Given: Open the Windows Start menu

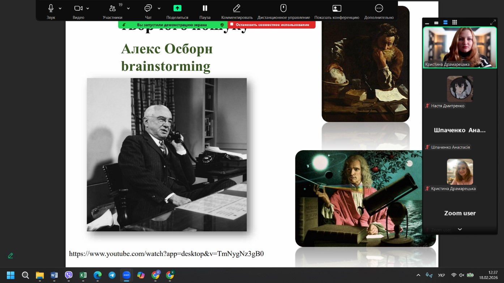Looking at the screenshot, I should (x=11, y=275).
